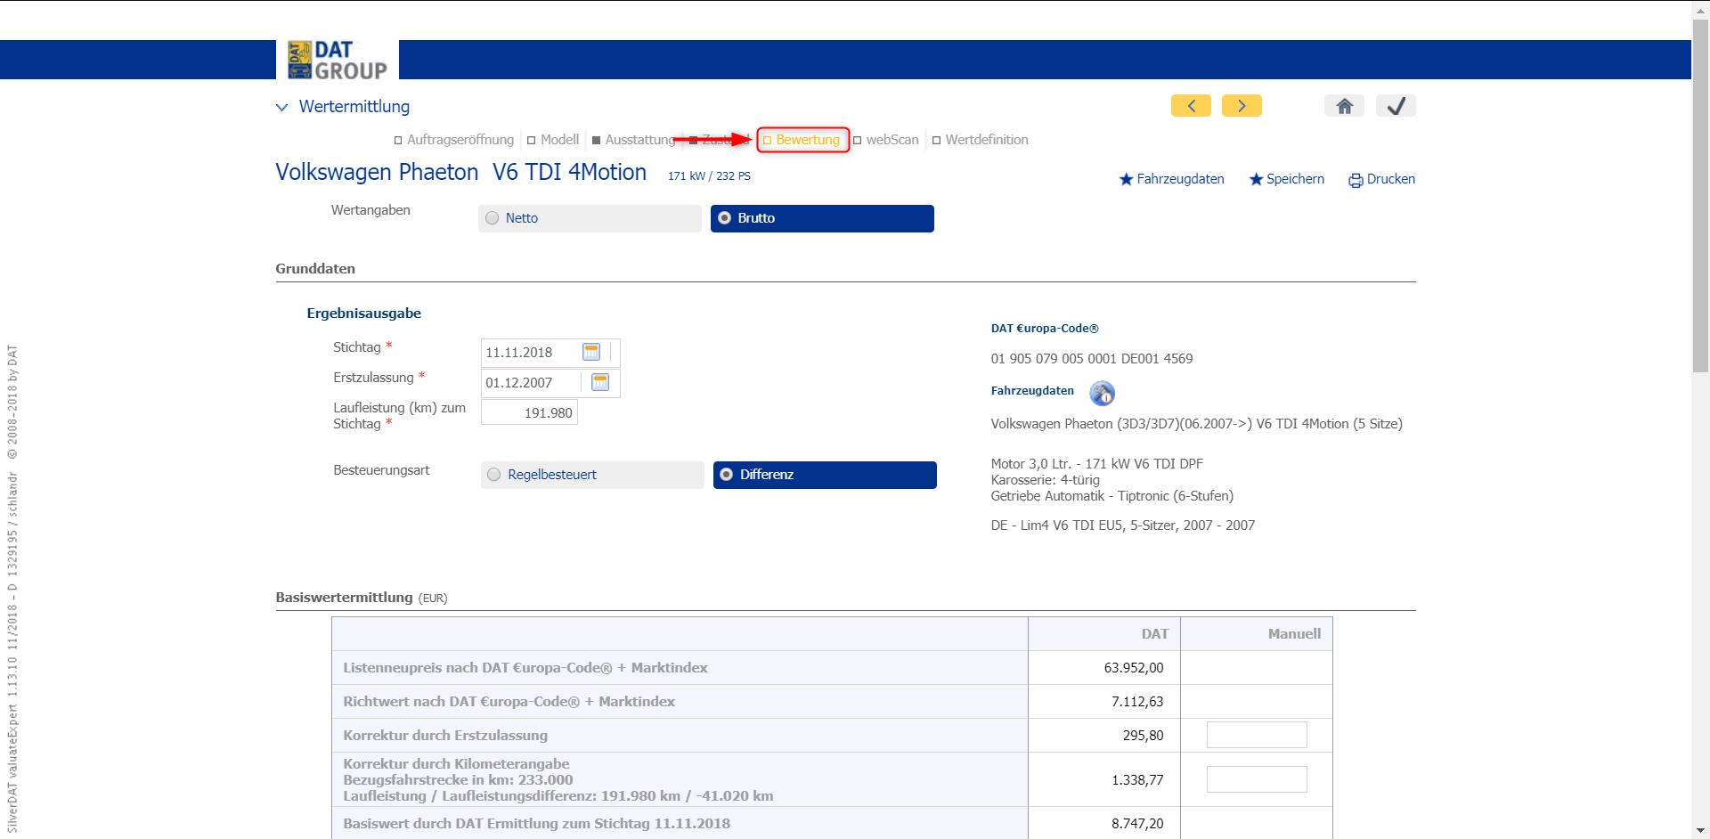Image resolution: width=1710 pixels, height=839 pixels.
Task: Click the Erstzulassung correction value 295,80
Action: coord(1143,736)
